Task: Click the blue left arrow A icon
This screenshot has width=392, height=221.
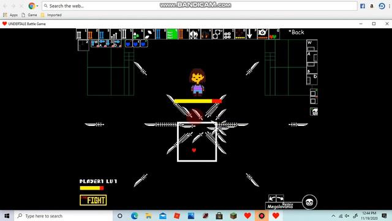Action: (x=102, y=44)
